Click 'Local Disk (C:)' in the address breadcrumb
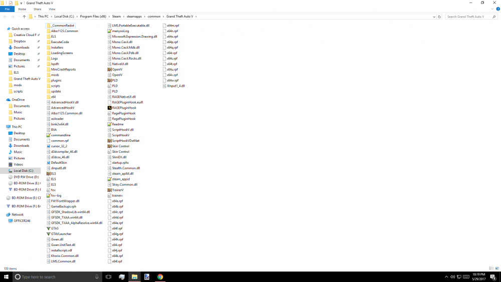Viewport: 501px width, 282px height. click(64, 17)
